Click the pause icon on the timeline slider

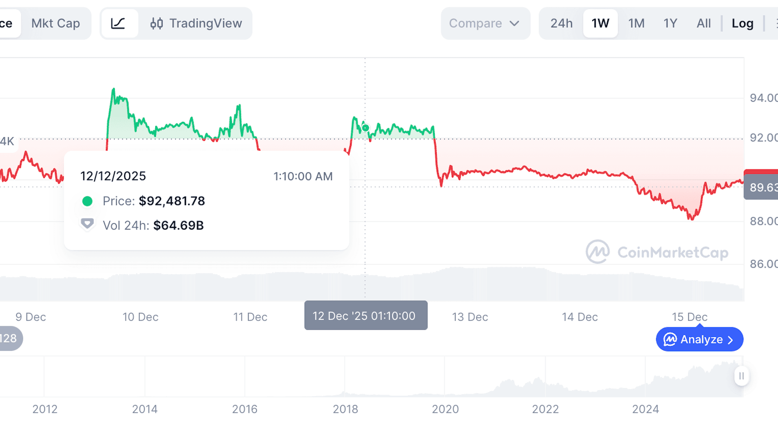pos(741,376)
